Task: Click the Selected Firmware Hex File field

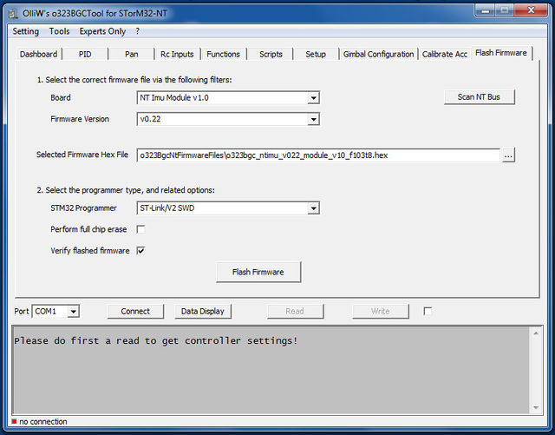Action: click(x=317, y=155)
